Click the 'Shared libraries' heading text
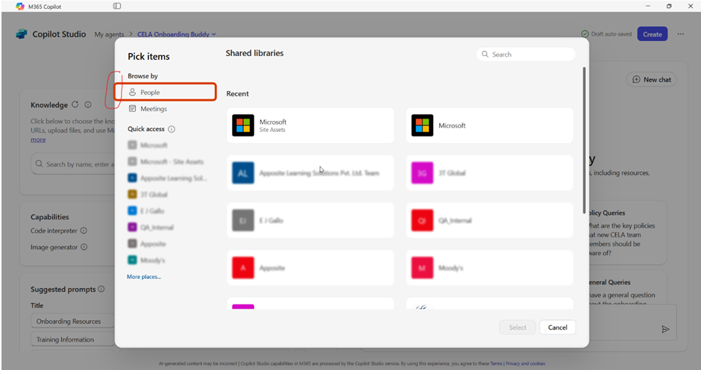The width and height of the screenshot is (701, 370). 254,53
